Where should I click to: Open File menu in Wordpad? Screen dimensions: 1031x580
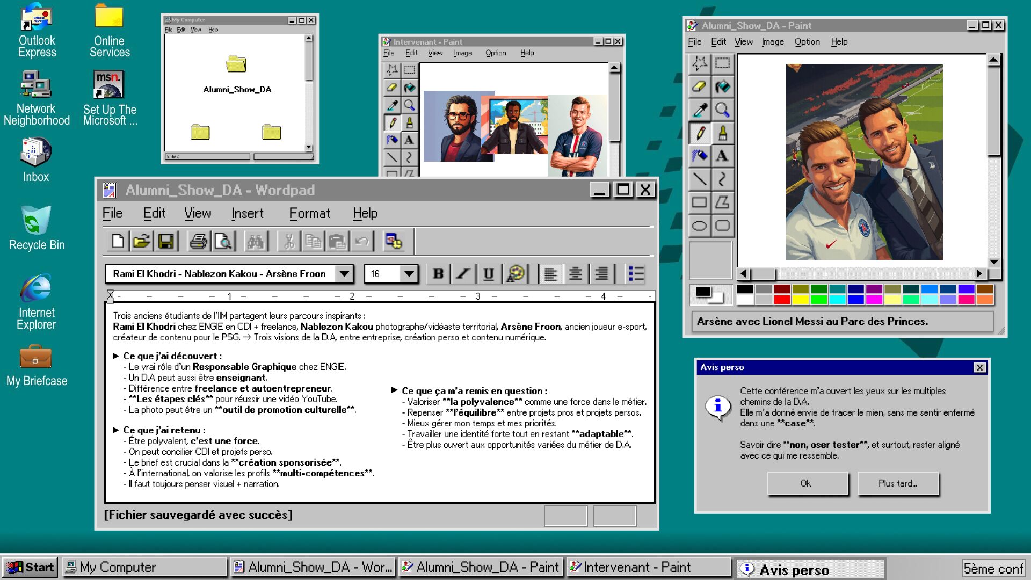tap(112, 213)
